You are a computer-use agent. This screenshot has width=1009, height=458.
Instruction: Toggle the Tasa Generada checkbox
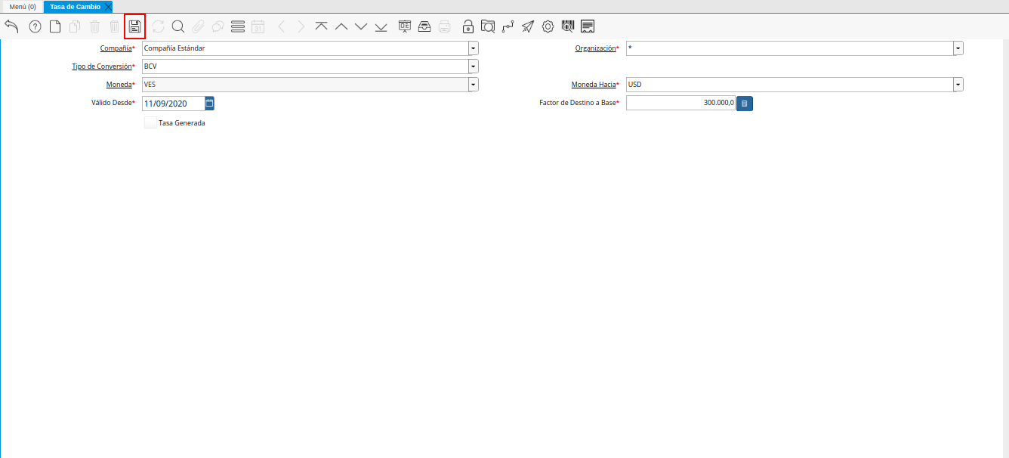point(150,122)
